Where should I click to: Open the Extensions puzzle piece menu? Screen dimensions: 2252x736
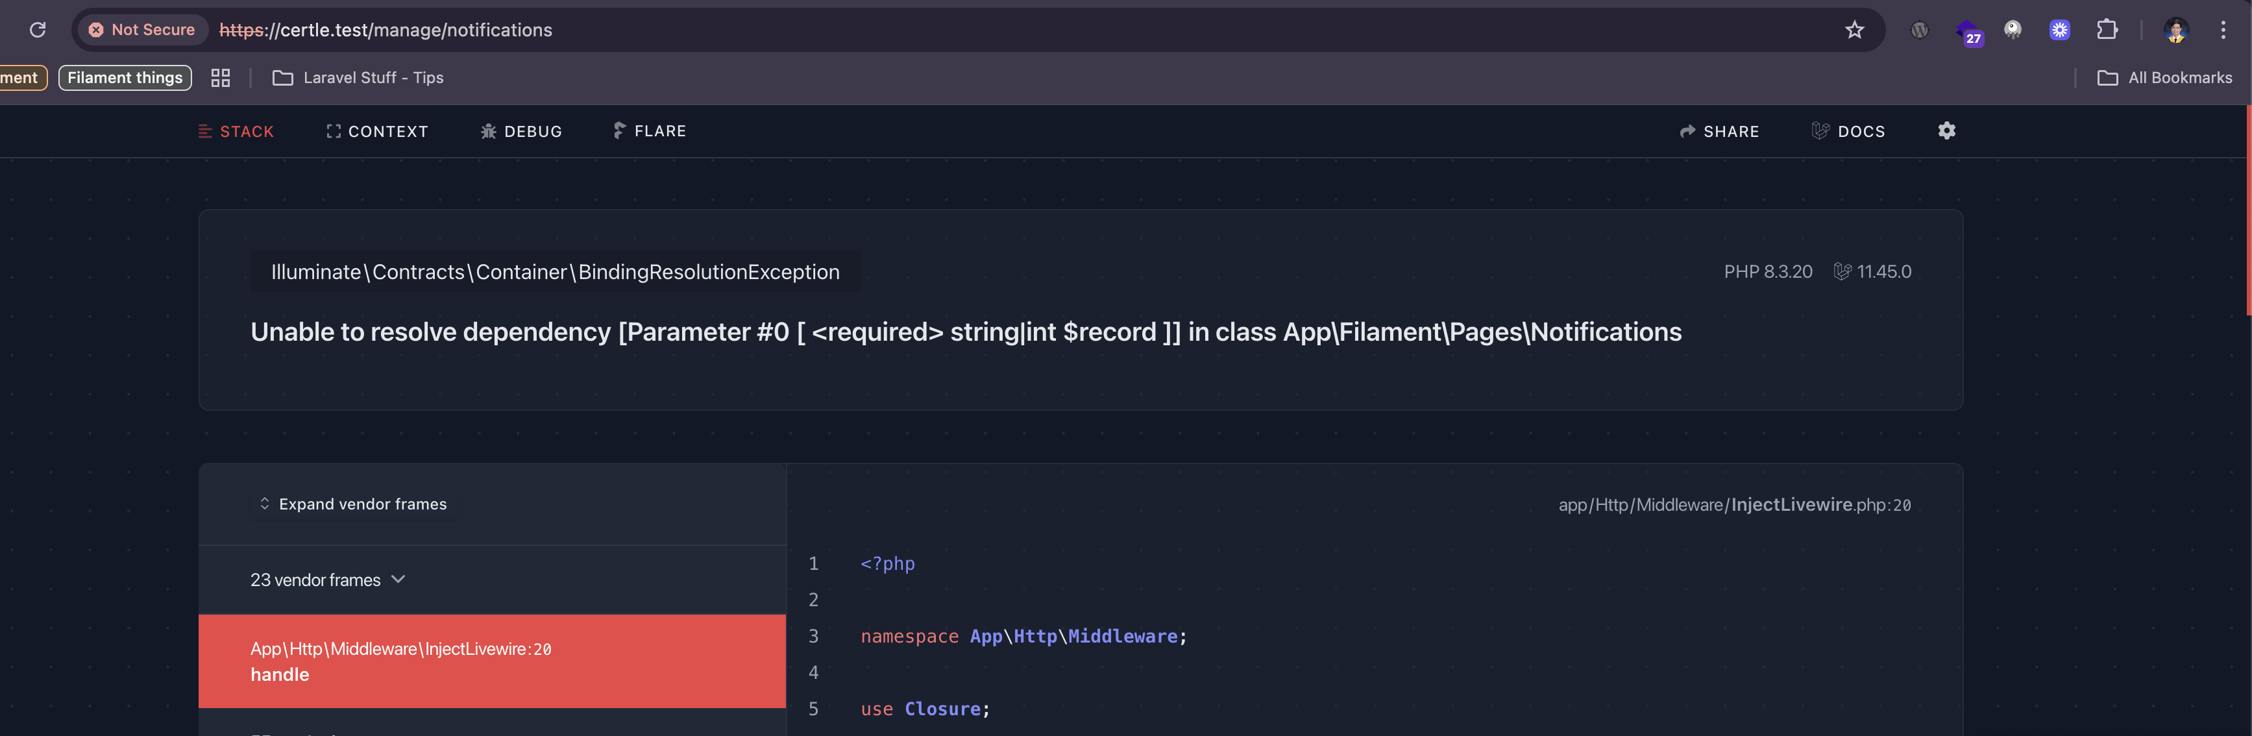(2107, 30)
